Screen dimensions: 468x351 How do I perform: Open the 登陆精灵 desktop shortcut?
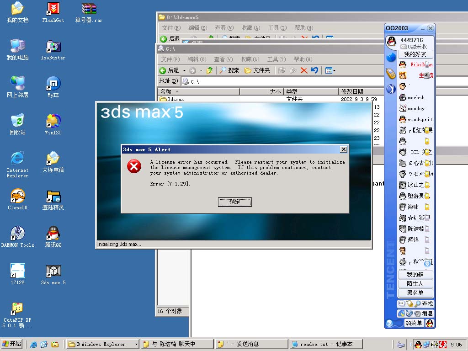53,199
